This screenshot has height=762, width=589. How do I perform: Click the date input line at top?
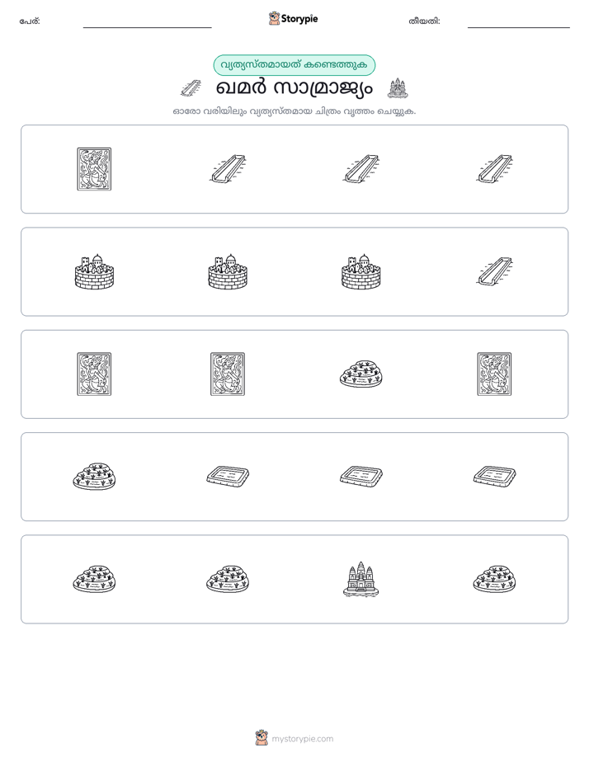coord(519,26)
